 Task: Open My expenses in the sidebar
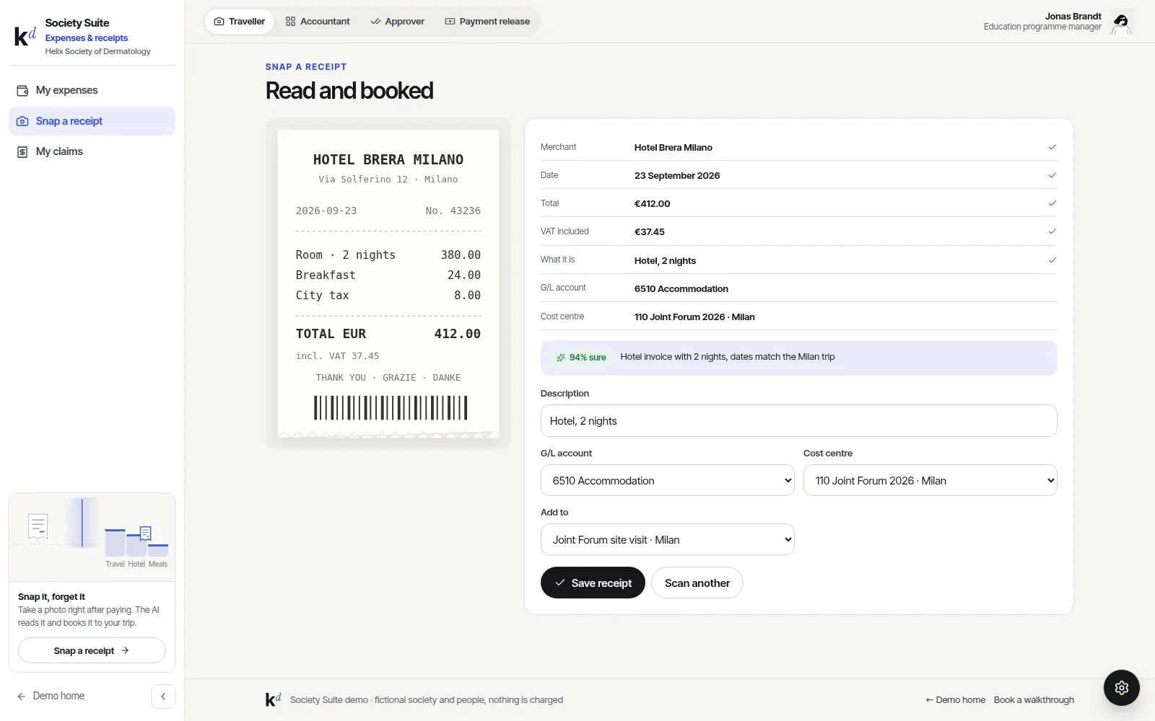pos(92,90)
